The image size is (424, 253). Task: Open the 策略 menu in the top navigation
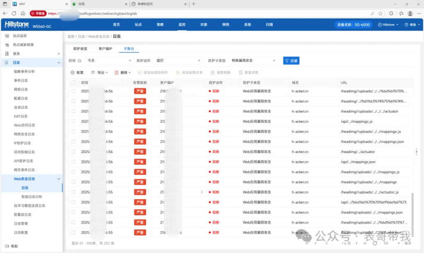[x=160, y=24]
